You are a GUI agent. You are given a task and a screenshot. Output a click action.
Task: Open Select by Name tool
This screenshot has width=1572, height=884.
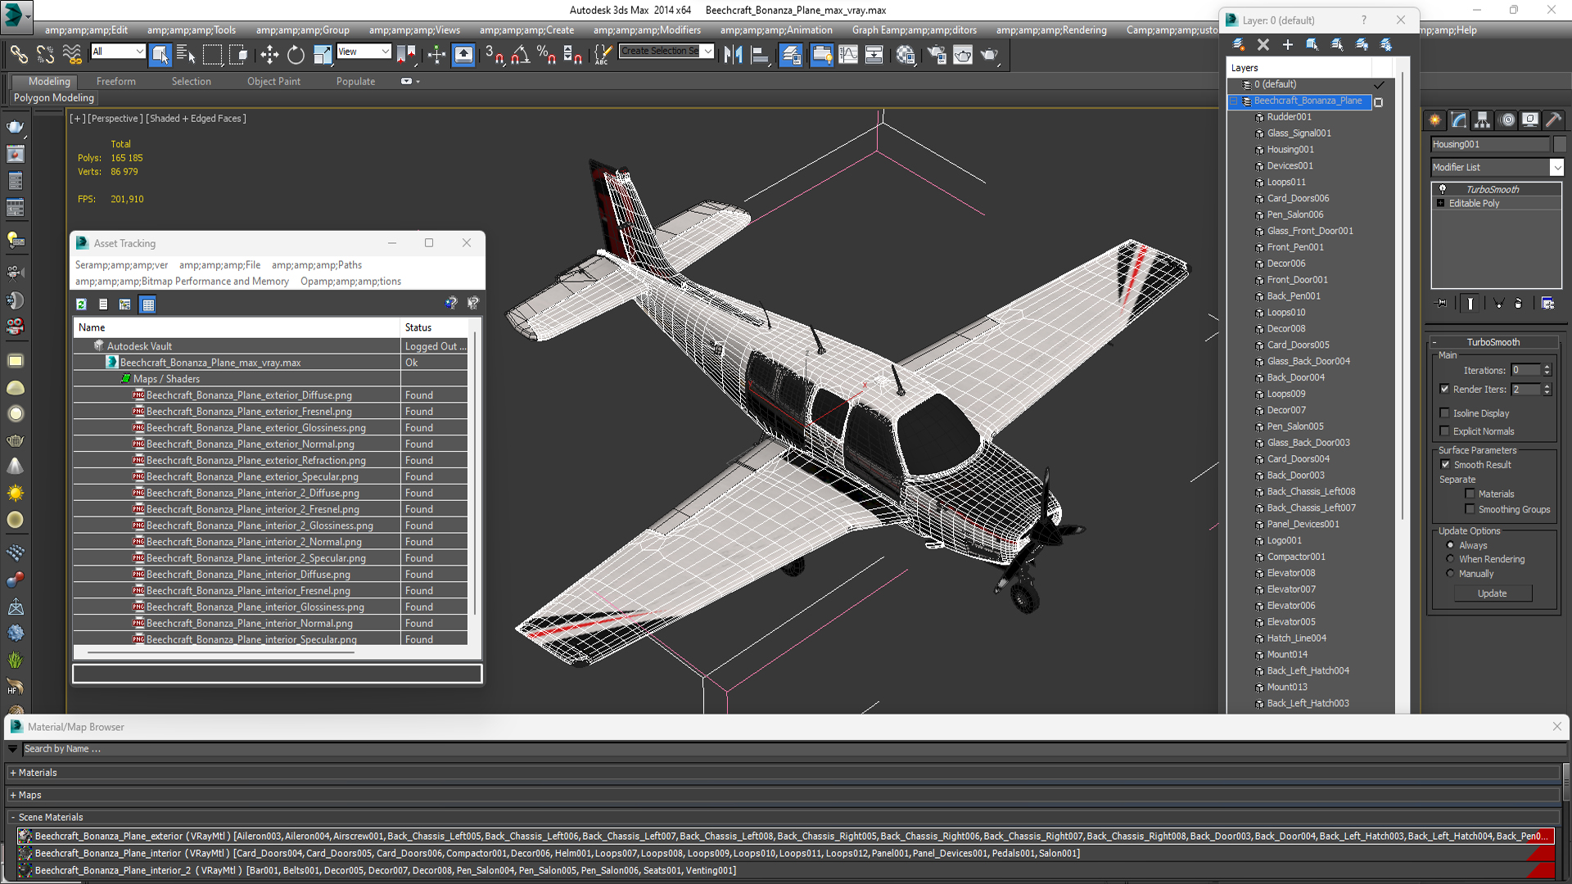(186, 55)
